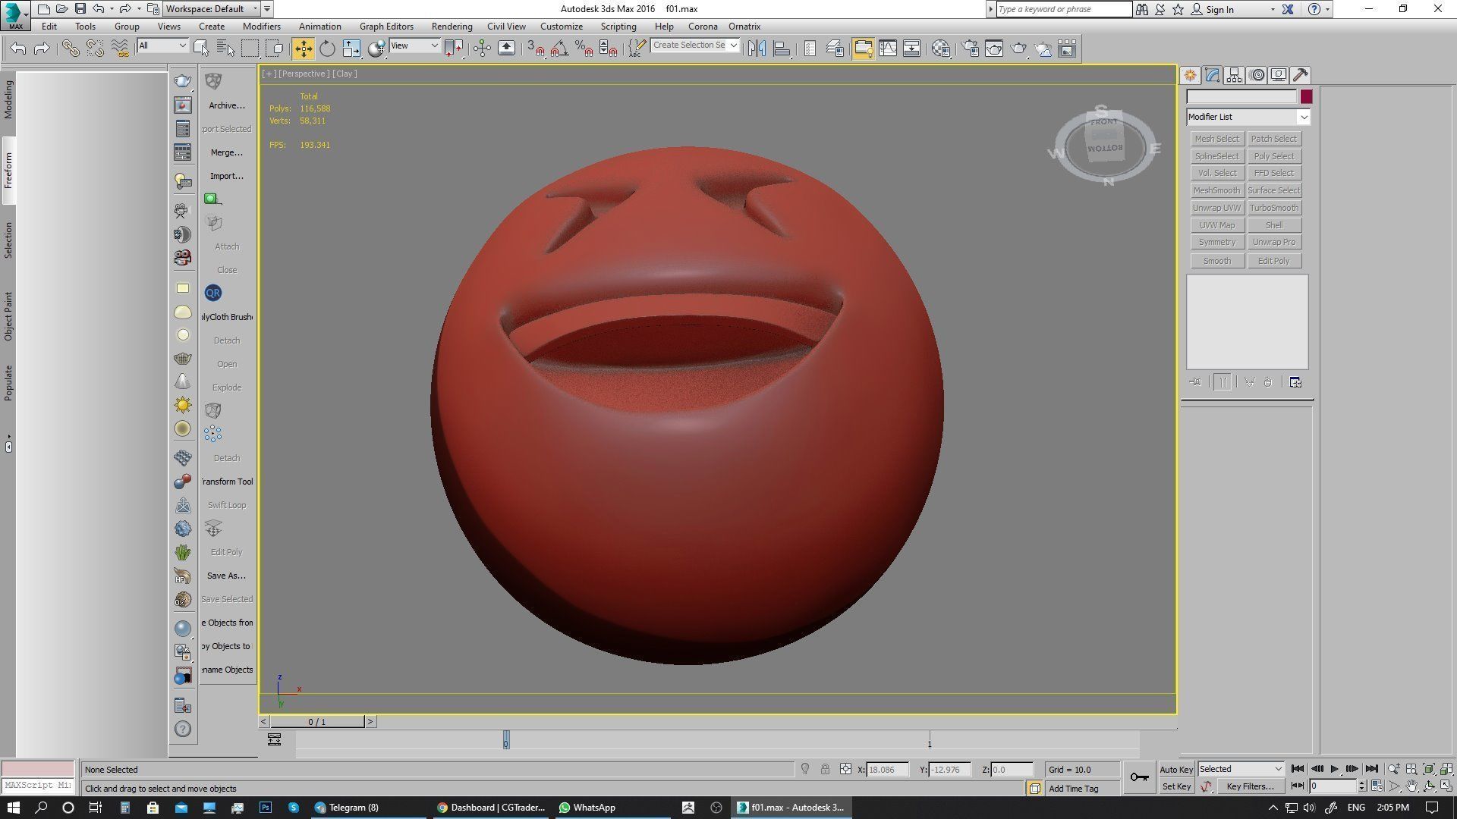This screenshot has width=1457, height=819.
Task: Open the reference coordinate View dropdown
Action: pyautogui.click(x=414, y=45)
